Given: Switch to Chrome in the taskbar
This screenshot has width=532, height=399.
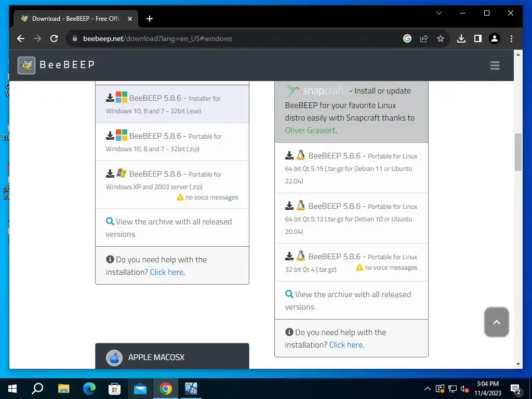Looking at the screenshot, I should (x=166, y=389).
